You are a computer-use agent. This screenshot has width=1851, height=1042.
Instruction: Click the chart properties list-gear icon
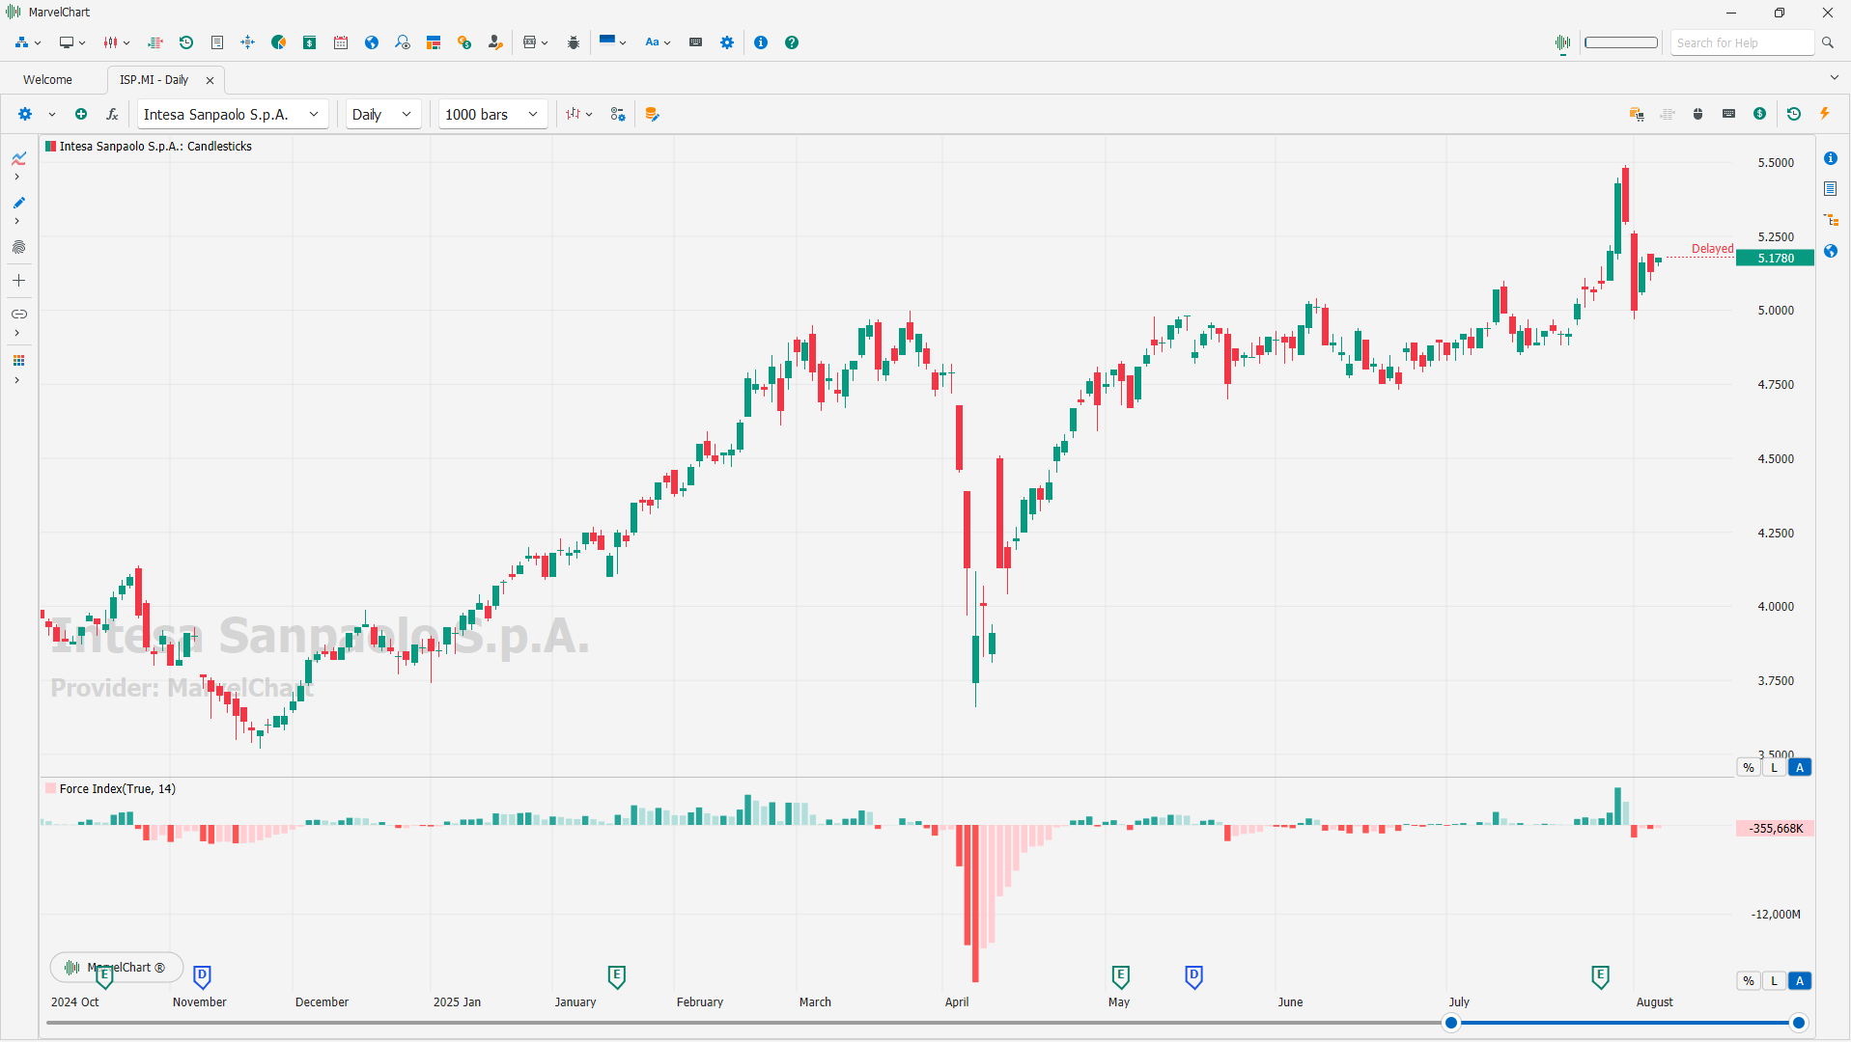pyautogui.click(x=618, y=114)
